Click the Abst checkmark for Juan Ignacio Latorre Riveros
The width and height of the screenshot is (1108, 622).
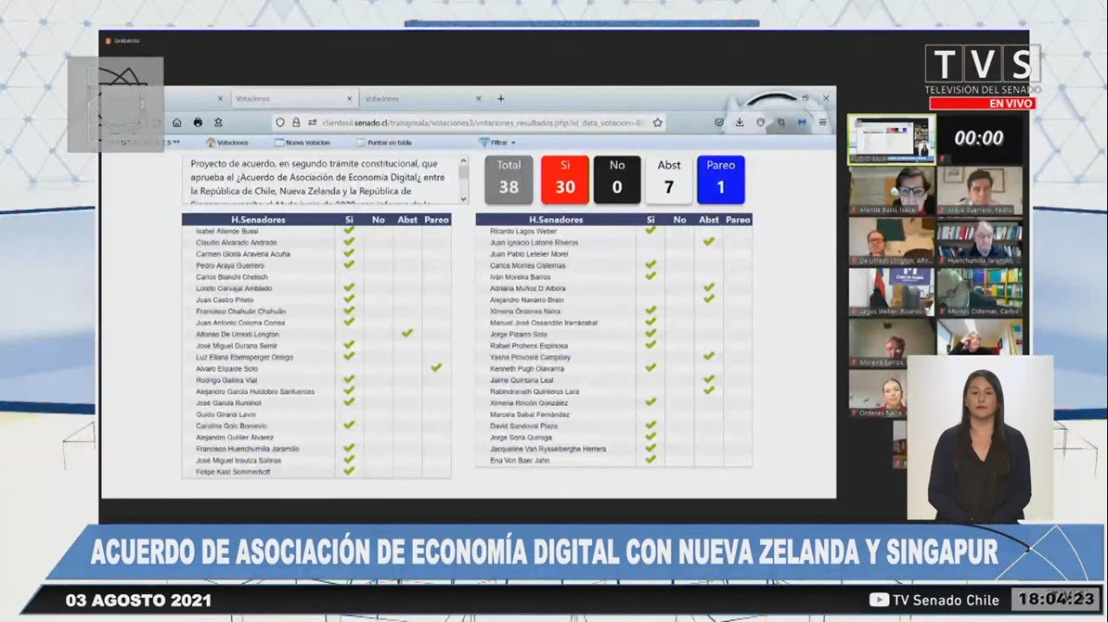pyautogui.click(x=709, y=241)
